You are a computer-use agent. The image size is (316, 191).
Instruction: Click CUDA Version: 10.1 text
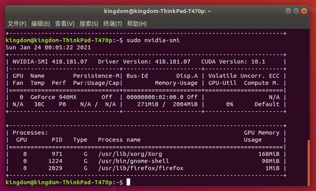click(x=233, y=62)
